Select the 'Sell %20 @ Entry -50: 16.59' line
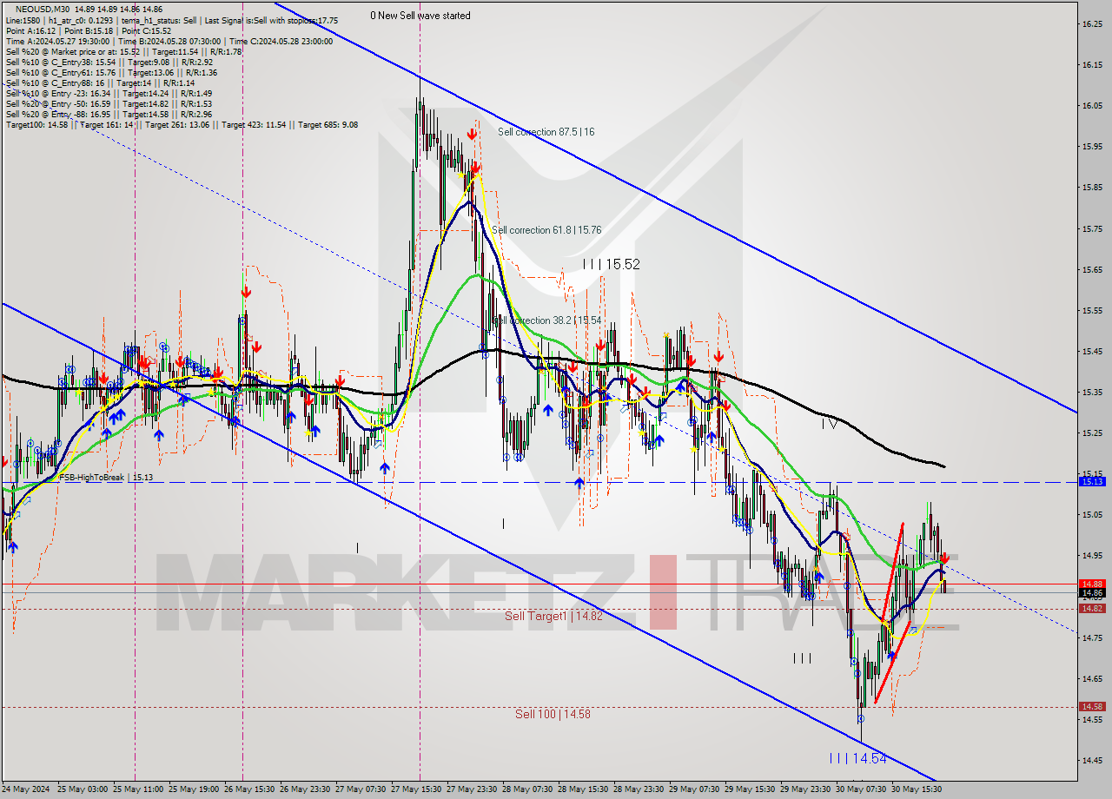Screen dimensions: 1112x799 click(109, 103)
